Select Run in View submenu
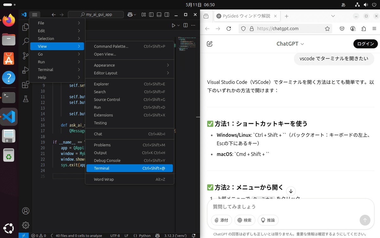Image resolution: width=380 pixels, height=238 pixels. pos(130,107)
